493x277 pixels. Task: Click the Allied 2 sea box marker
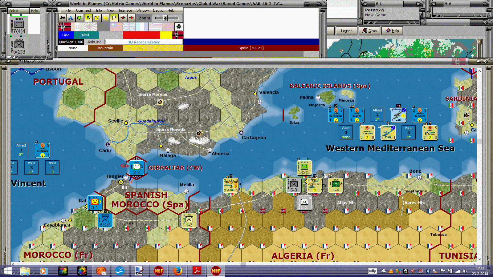(x=377, y=115)
